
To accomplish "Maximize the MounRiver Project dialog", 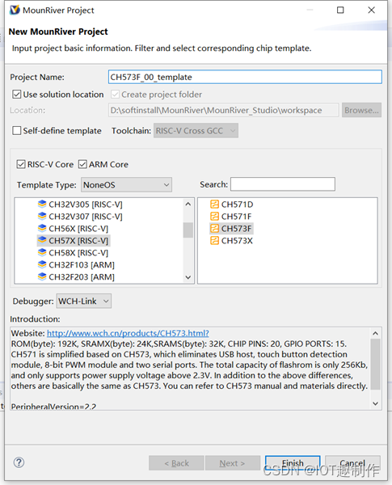I will tap(340, 10).
